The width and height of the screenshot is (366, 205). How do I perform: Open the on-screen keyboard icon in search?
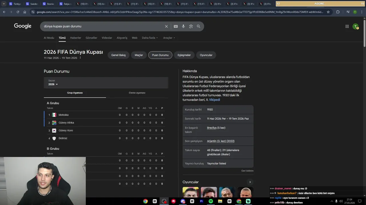click(x=176, y=26)
